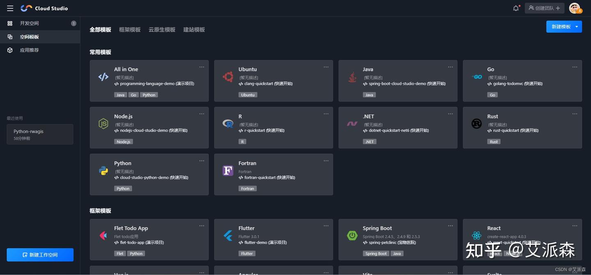Open more options on Go card
Screen dimensions: 591x275
pyautogui.click(x=575, y=67)
